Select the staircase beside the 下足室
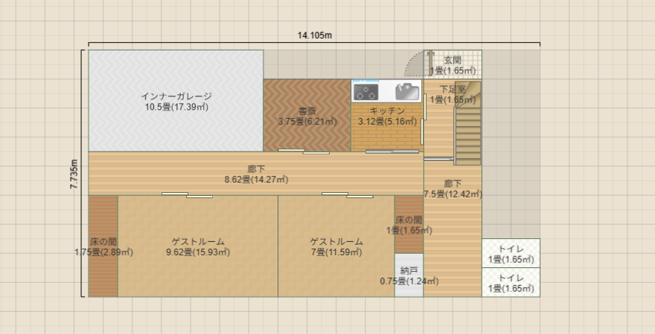The height and width of the screenshot is (334, 655). (x=468, y=123)
